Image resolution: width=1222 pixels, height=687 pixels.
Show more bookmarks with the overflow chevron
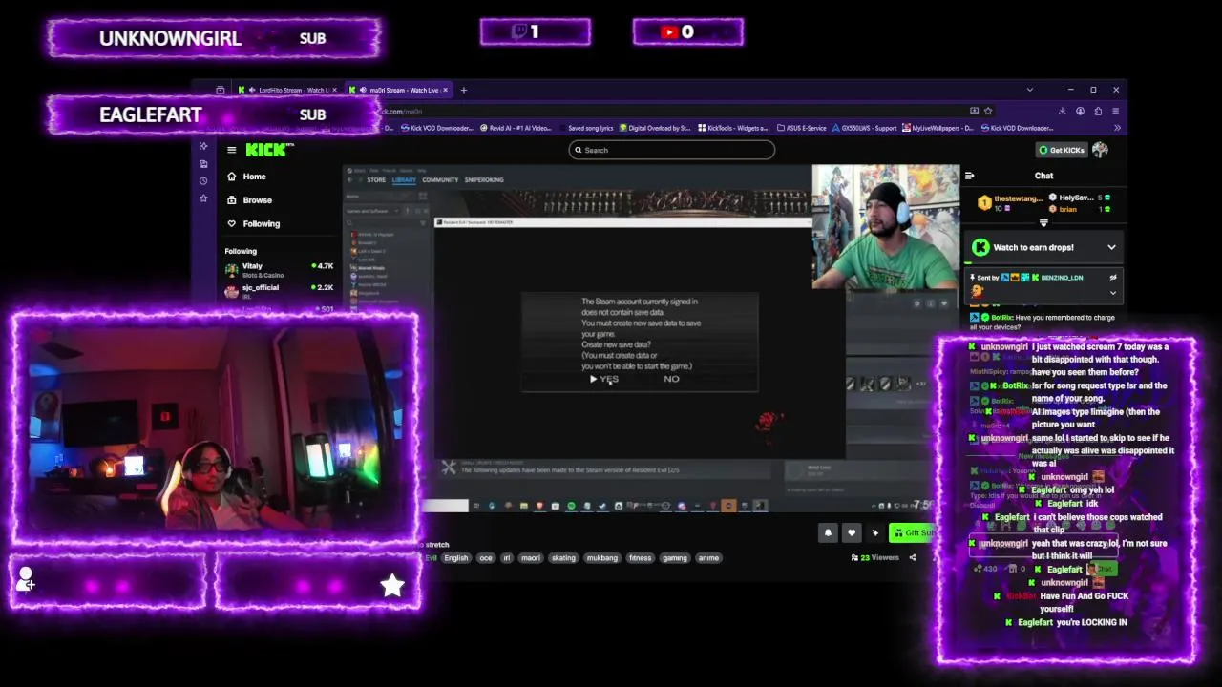coord(1117,128)
